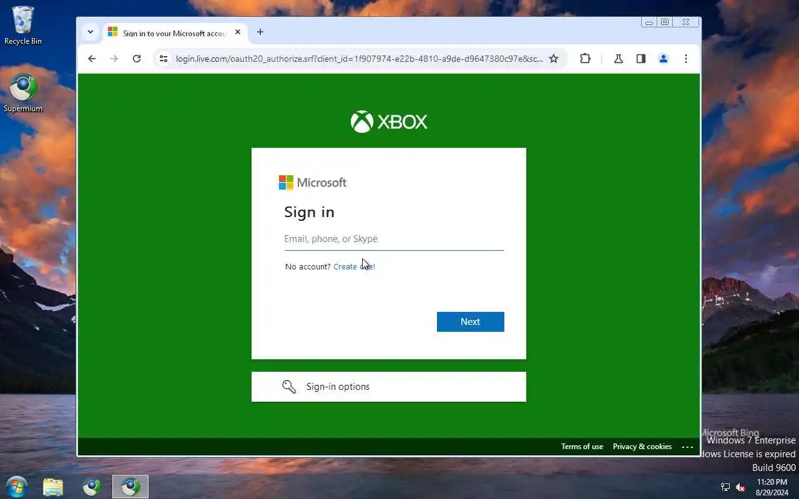
Task: Maximize the browser window
Action: pyautogui.click(x=665, y=22)
